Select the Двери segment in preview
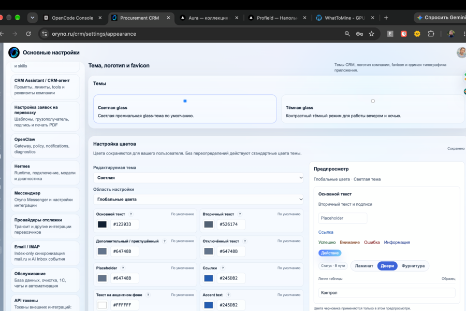Screen dimensions: 466x311 pos(387,266)
